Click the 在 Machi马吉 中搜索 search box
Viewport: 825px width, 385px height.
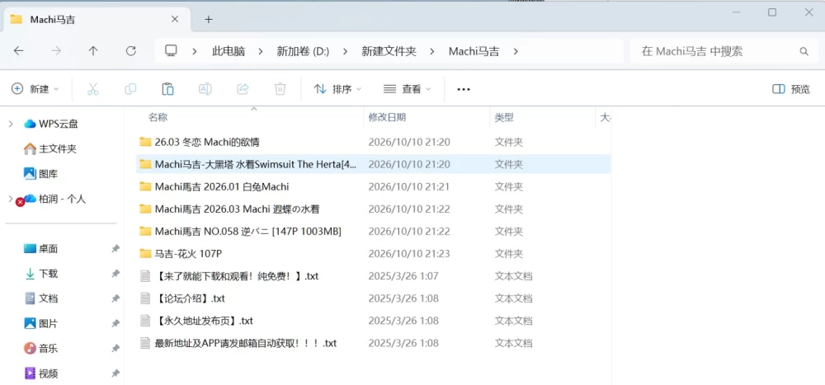click(x=723, y=51)
